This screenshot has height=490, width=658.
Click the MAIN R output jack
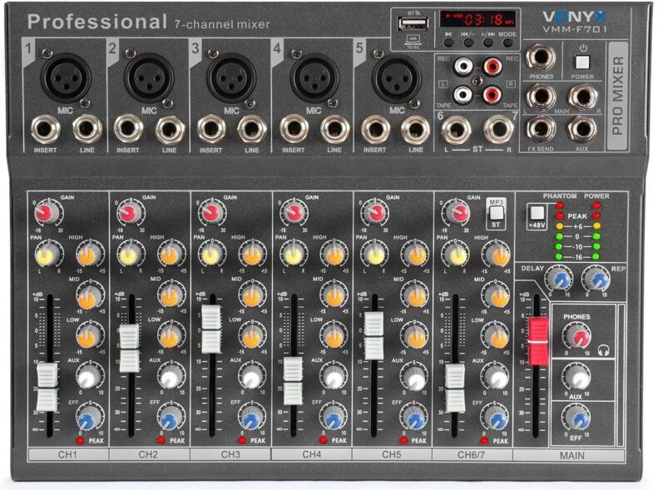coord(583,97)
